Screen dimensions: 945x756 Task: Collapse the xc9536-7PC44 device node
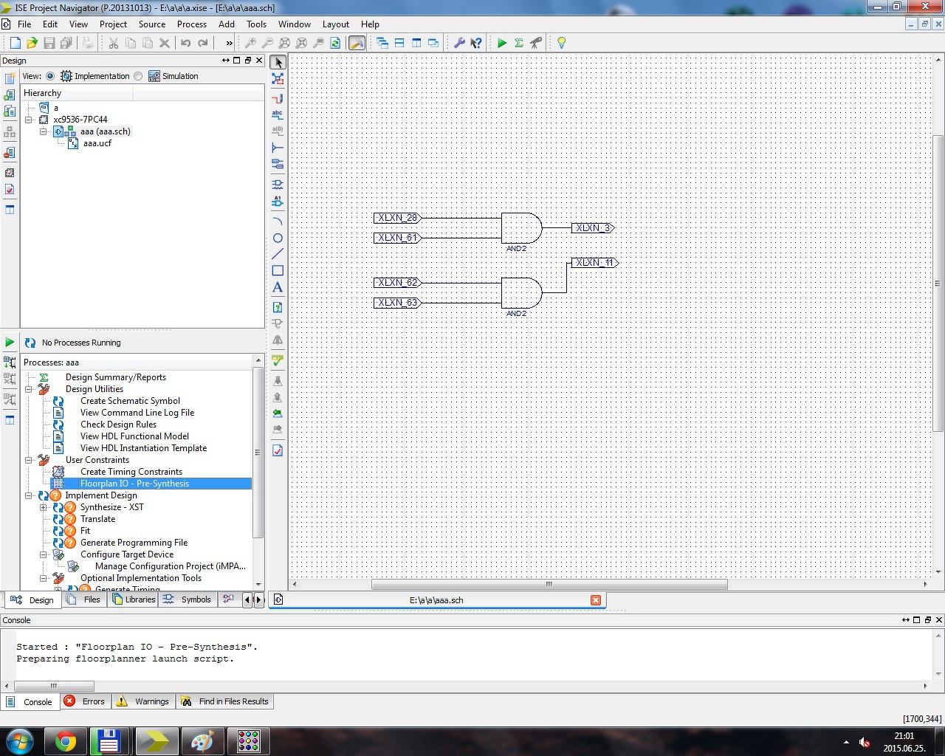[29, 119]
